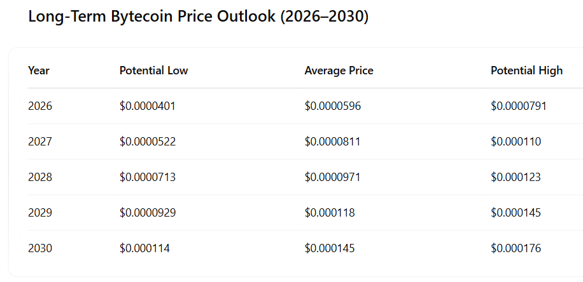Click the Potential Low column header
583x282 pixels.
point(153,70)
